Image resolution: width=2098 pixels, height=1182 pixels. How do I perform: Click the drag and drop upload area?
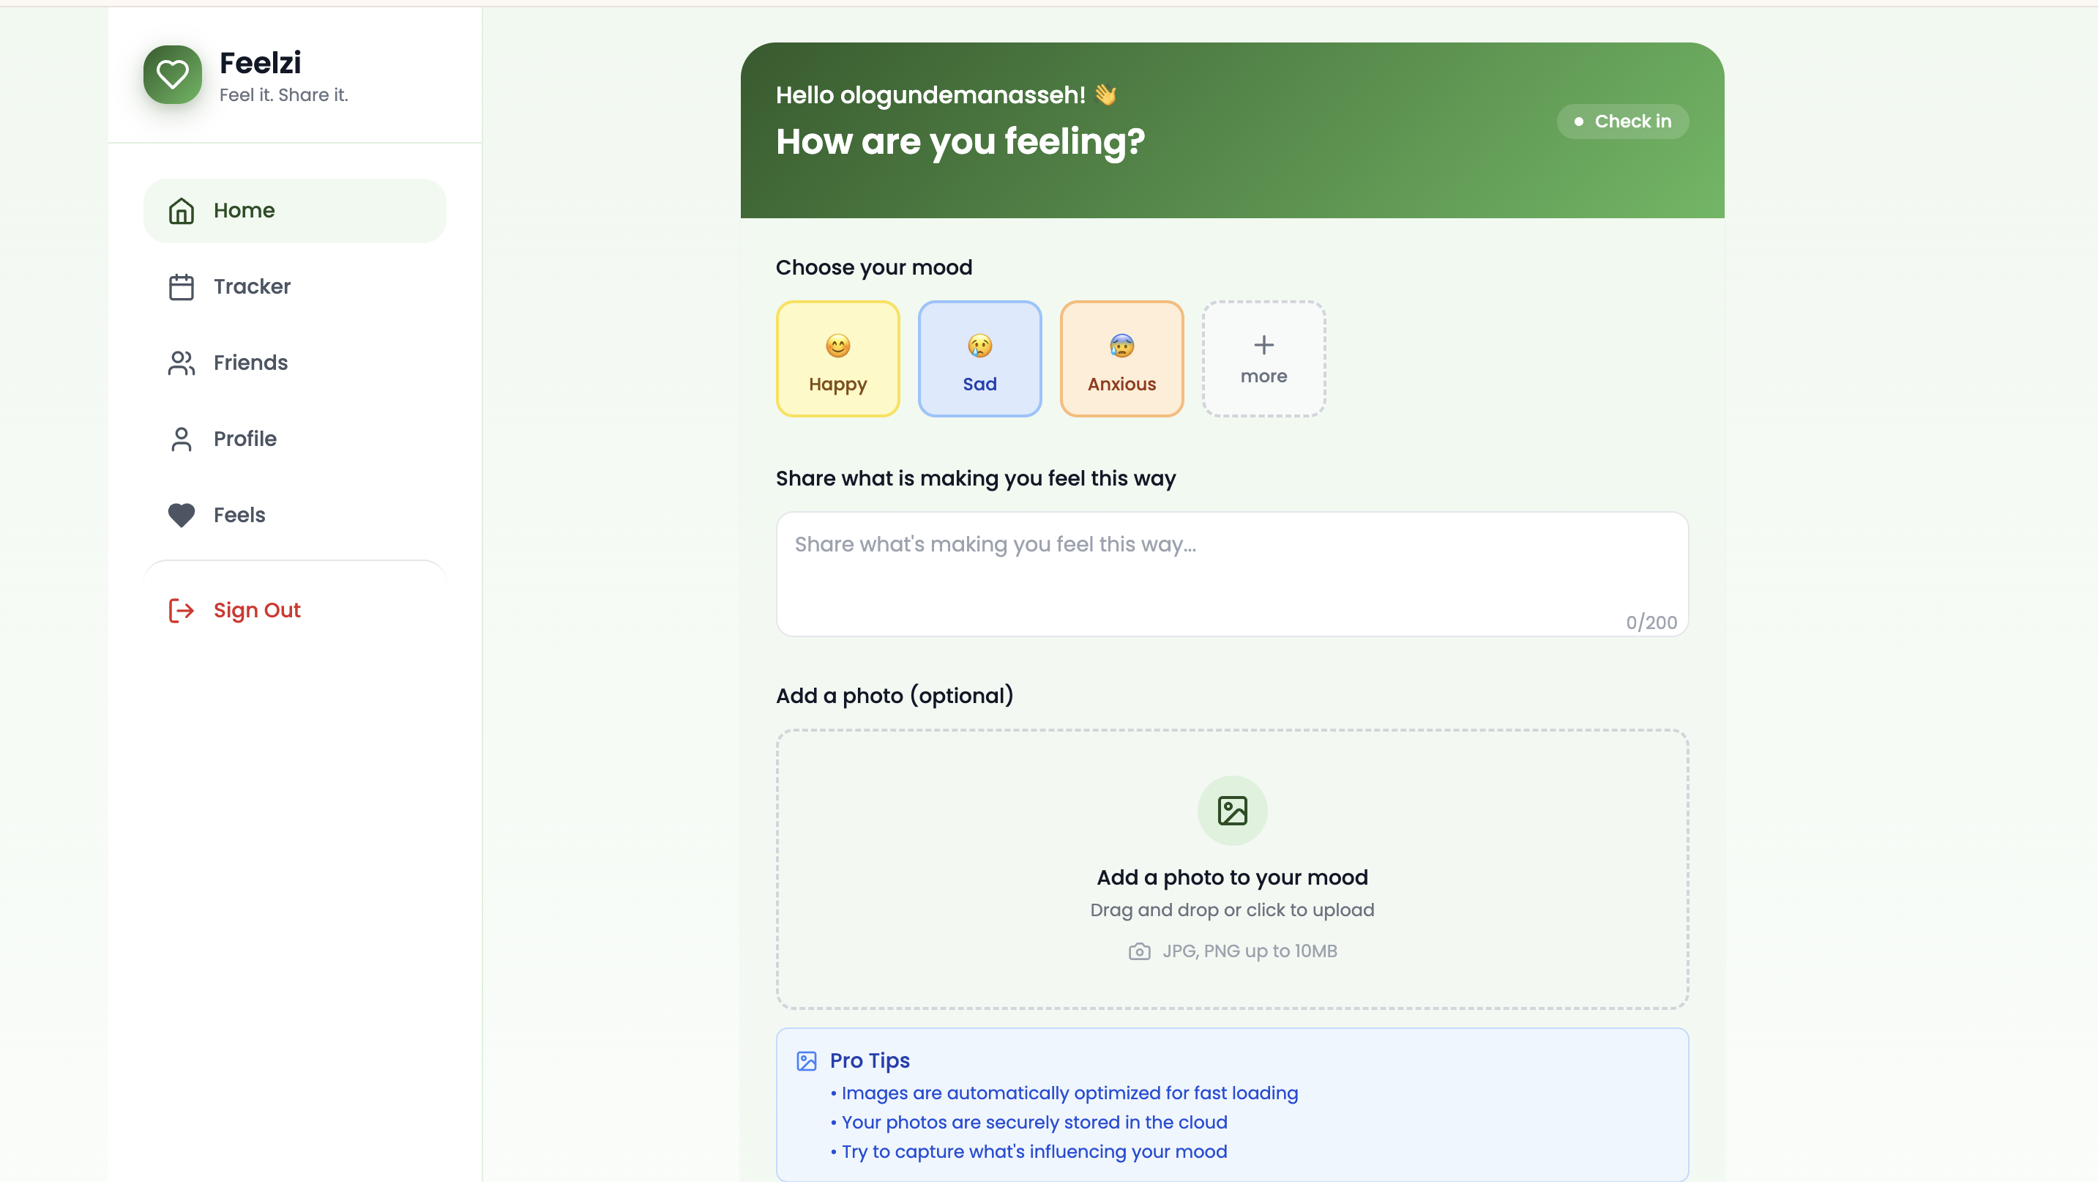(1231, 909)
